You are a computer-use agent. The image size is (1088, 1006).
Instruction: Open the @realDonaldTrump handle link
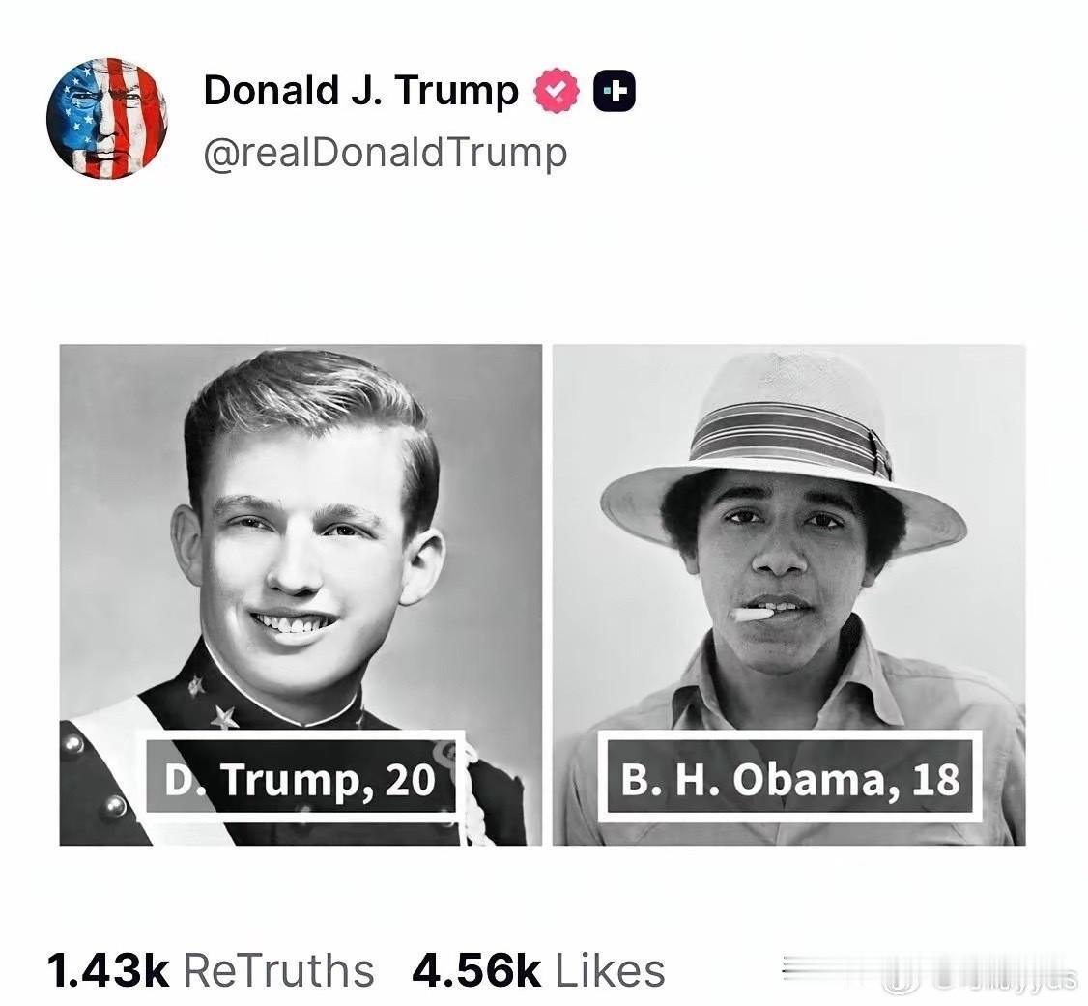coord(386,153)
